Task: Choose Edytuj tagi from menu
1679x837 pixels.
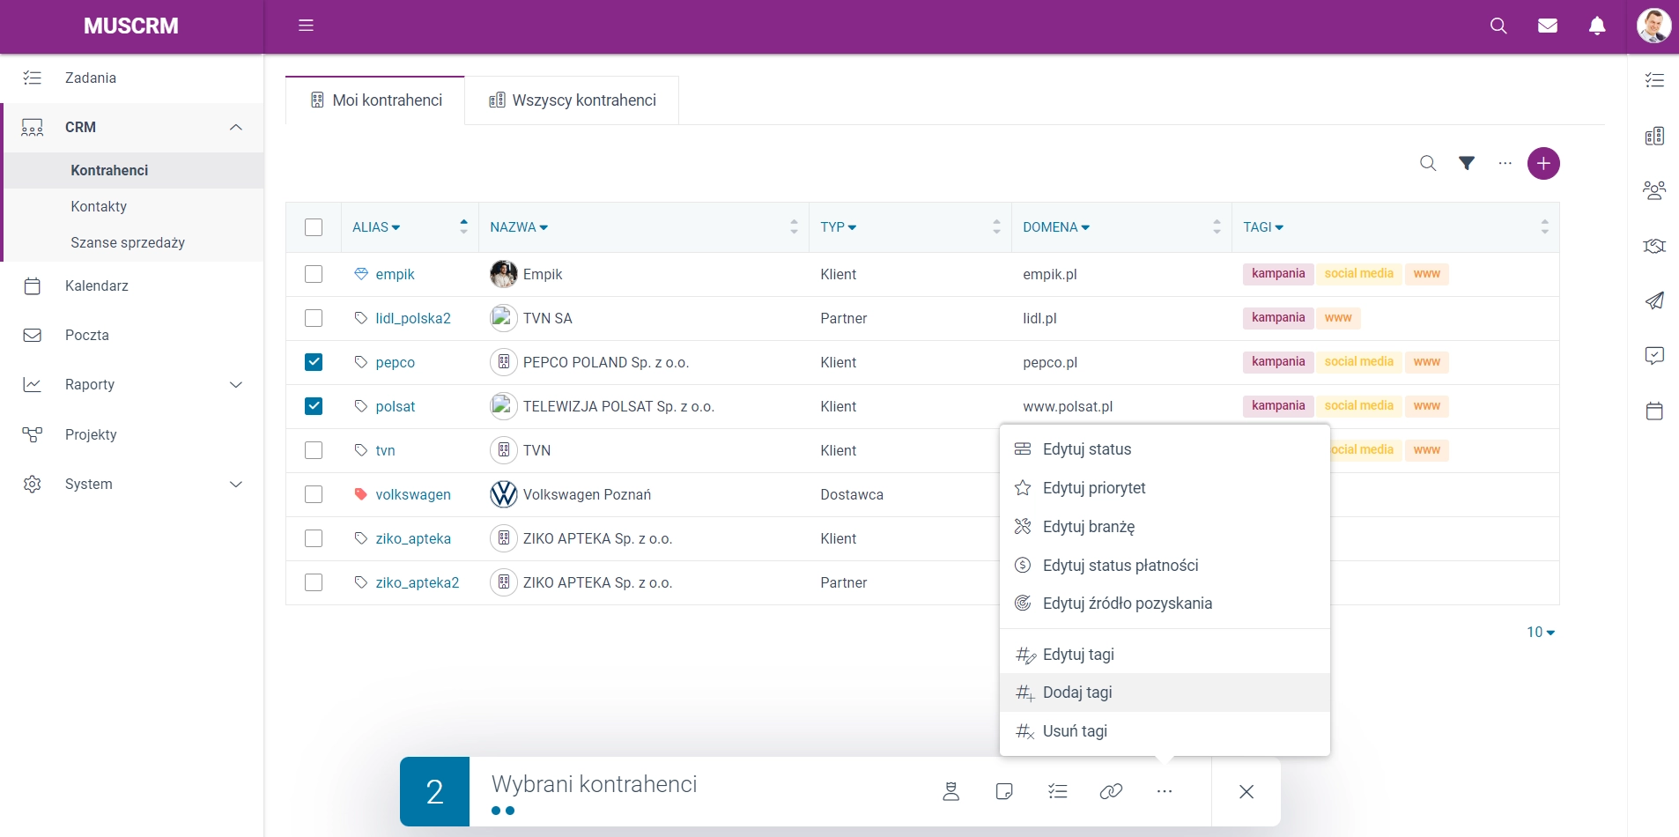Action: pyautogui.click(x=1164, y=655)
